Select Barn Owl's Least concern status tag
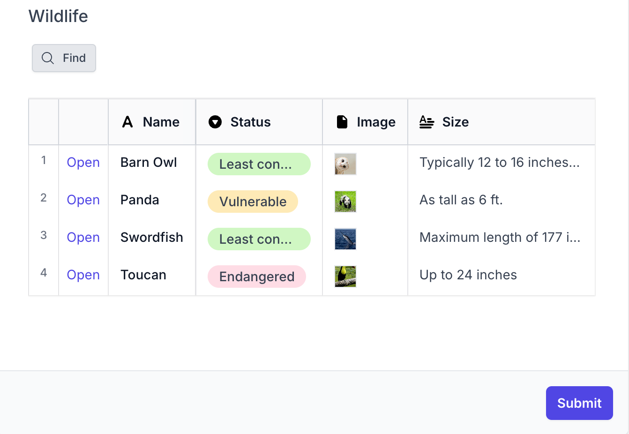This screenshot has height=434, width=629. coord(259,164)
